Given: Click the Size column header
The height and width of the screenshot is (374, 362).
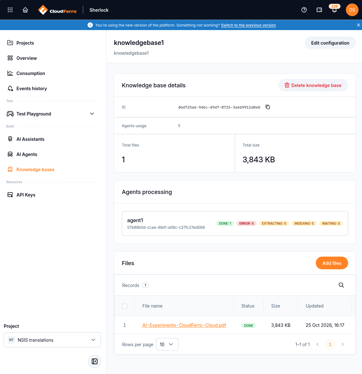Looking at the screenshot, I should click(x=275, y=306).
